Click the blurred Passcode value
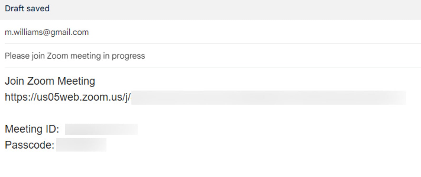Image resolution: width=421 pixels, height=177 pixels. pos(81,145)
